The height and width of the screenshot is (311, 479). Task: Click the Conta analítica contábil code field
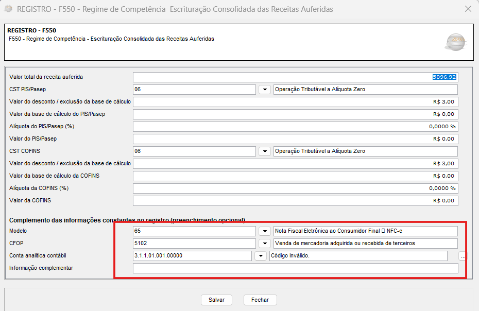(x=192, y=256)
